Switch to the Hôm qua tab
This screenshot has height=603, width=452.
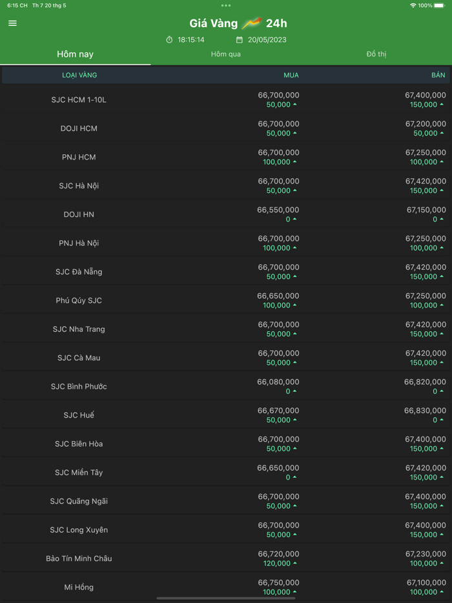[x=226, y=54]
